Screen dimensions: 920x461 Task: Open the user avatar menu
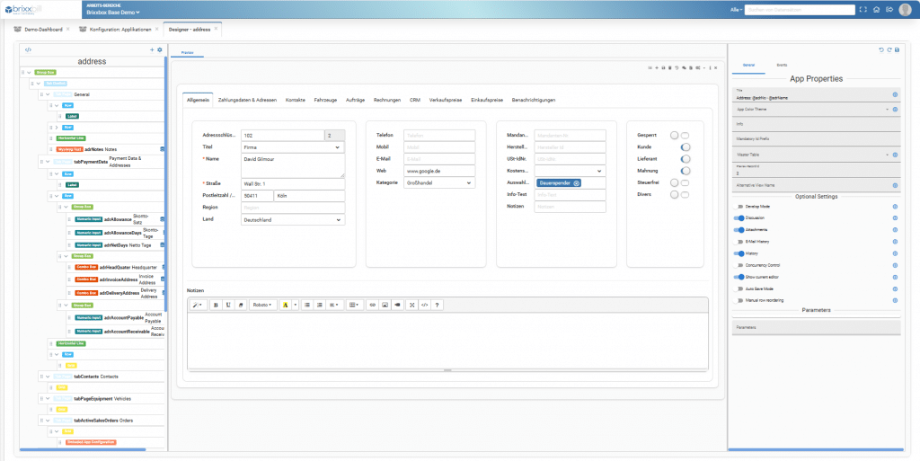click(x=905, y=9)
